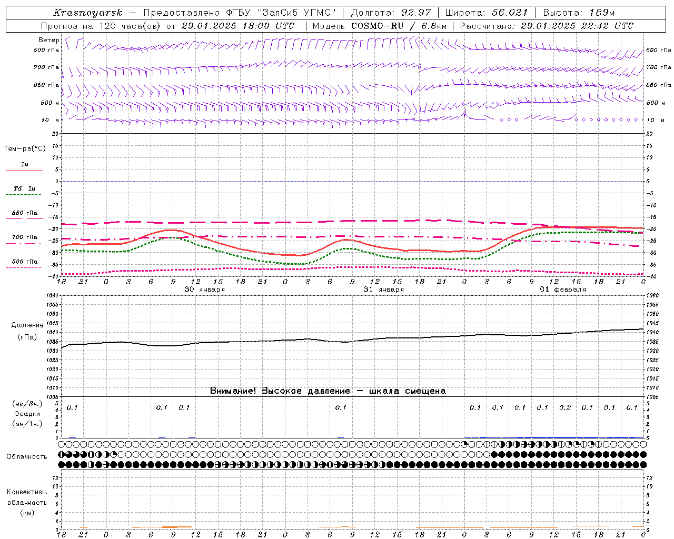The width and height of the screenshot is (674, 539).
Task: Click the Конвективн. облачность label
Action: point(27,497)
